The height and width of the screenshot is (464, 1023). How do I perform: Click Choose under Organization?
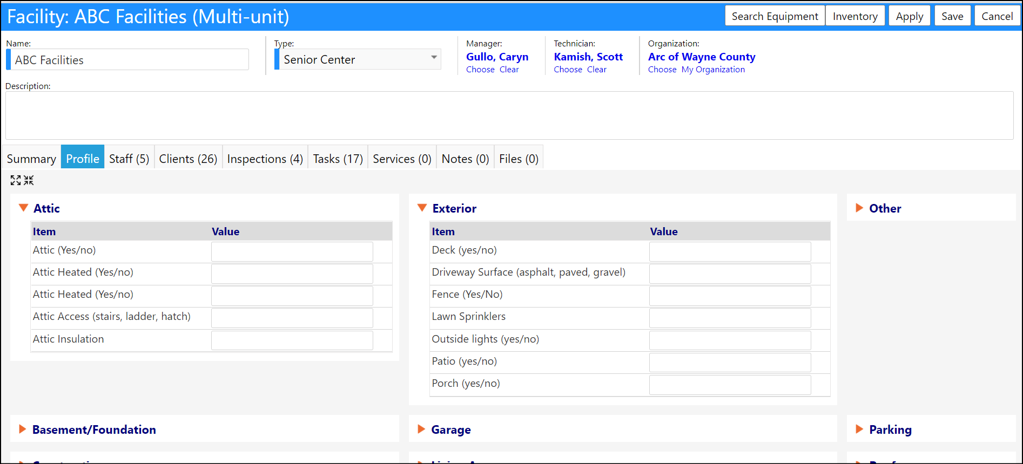(x=662, y=70)
